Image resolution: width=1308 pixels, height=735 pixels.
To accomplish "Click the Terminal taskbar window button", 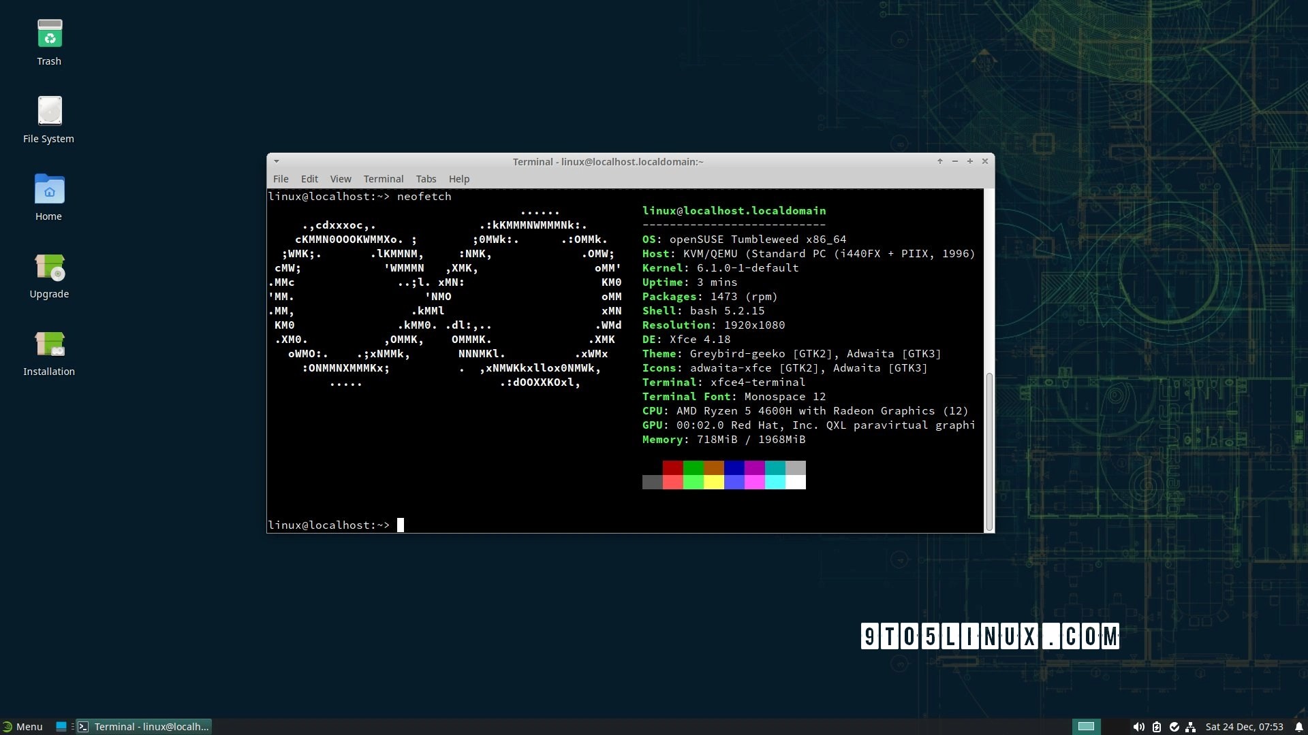I will [x=144, y=727].
